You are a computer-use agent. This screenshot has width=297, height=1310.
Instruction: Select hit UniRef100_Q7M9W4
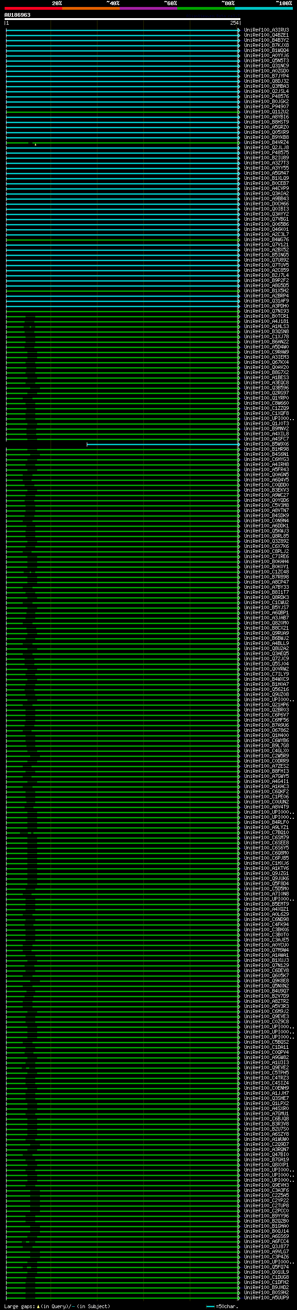click(266, 950)
